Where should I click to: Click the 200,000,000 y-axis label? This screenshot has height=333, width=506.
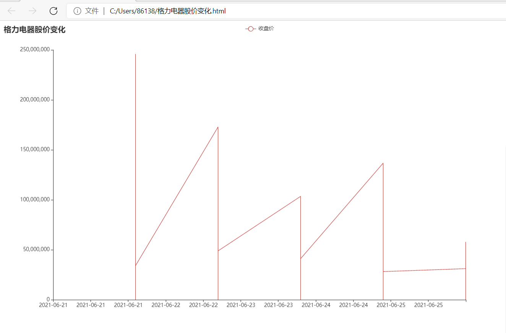coord(35,100)
